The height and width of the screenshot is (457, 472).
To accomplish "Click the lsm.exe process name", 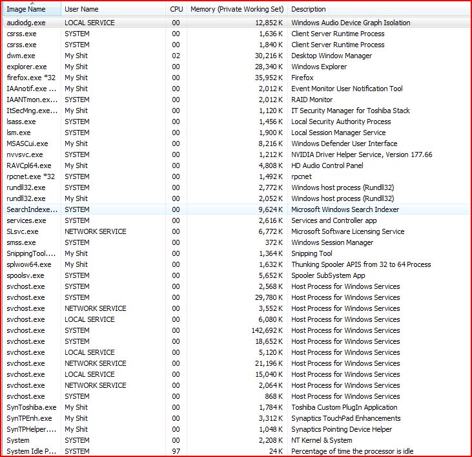I will [x=19, y=133].
